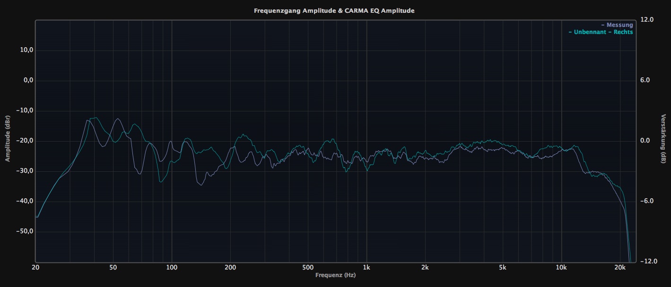Click the 100 tick on frequency axis
Image resolution: width=671 pixels, height=287 pixels.
[x=172, y=268]
